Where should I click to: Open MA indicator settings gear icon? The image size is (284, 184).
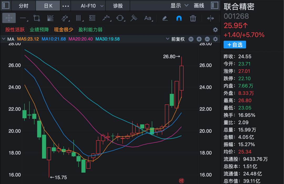[x=215, y=39]
